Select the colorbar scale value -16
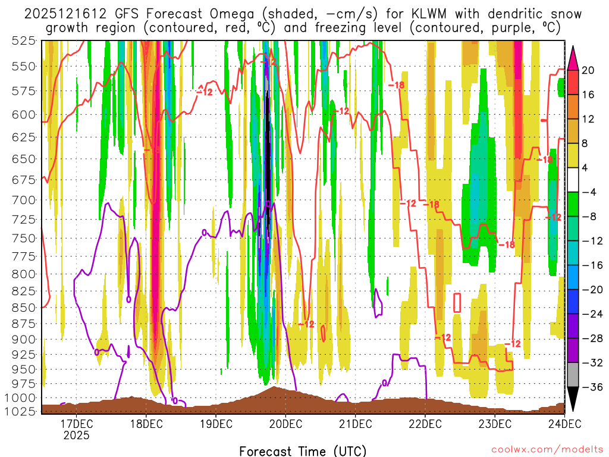This screenshot has height=457, width=609. (592, 265)
